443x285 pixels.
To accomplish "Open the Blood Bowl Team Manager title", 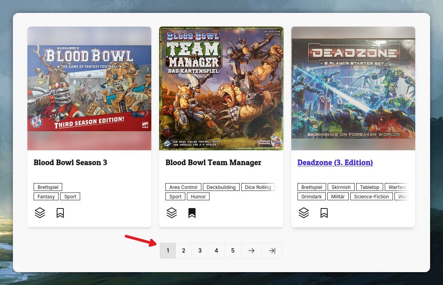I will pyautogui.click(x=213, y=162).
